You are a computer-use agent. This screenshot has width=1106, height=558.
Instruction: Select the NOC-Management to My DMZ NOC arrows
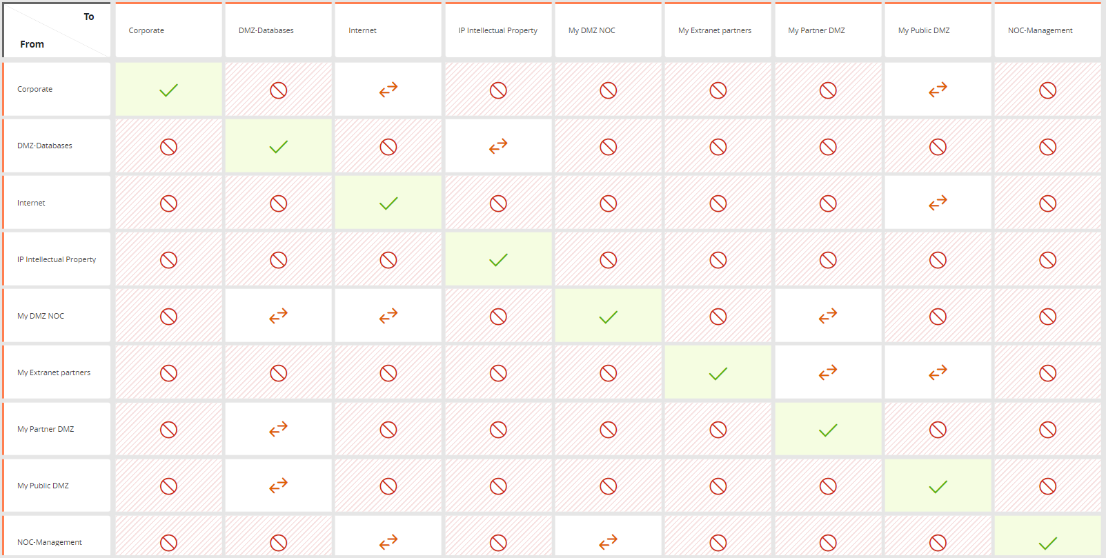[608, 542]
